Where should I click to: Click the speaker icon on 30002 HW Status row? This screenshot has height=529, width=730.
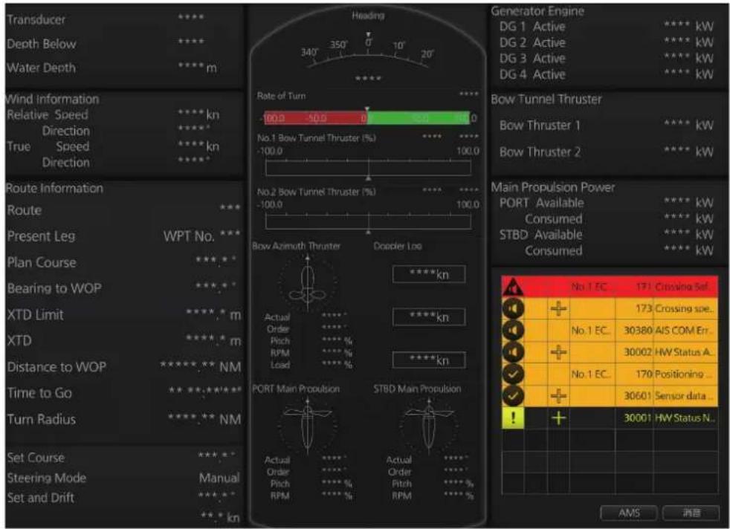point(513,352)
